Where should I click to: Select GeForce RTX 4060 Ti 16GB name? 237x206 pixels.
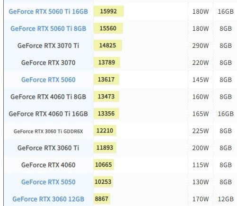point(48,114)
